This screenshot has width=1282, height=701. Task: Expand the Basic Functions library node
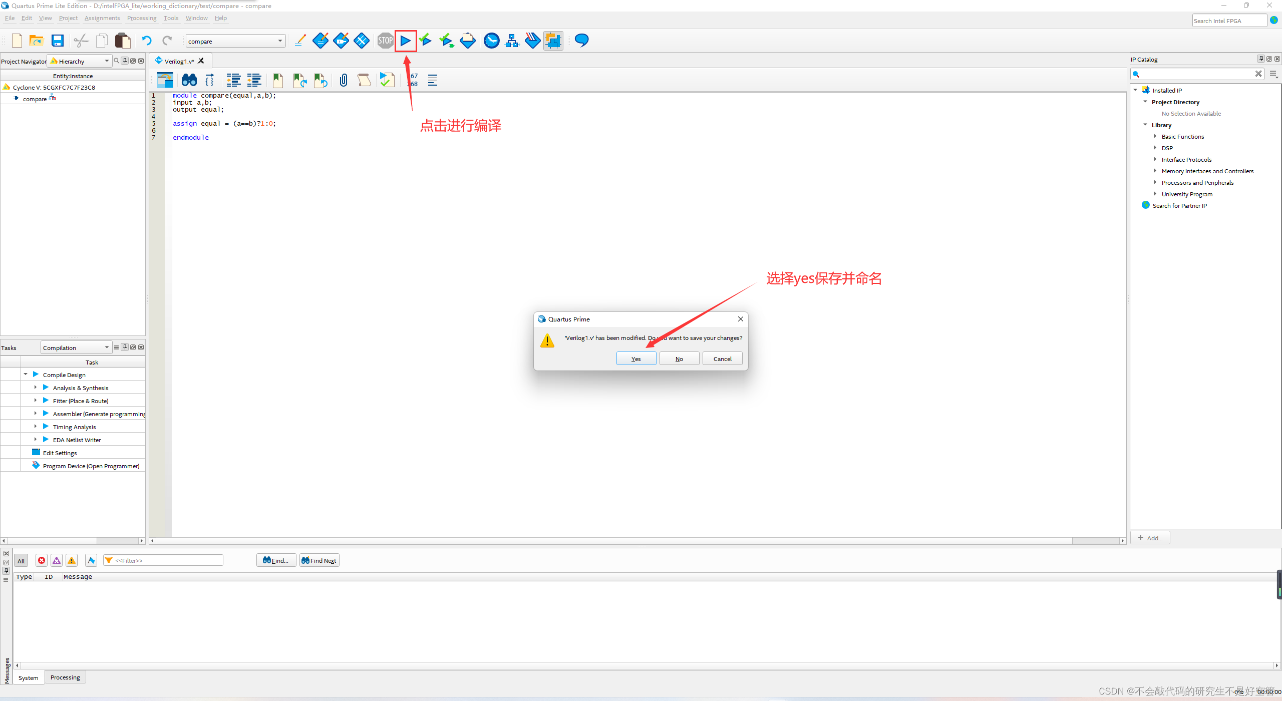click(1155, 136)
